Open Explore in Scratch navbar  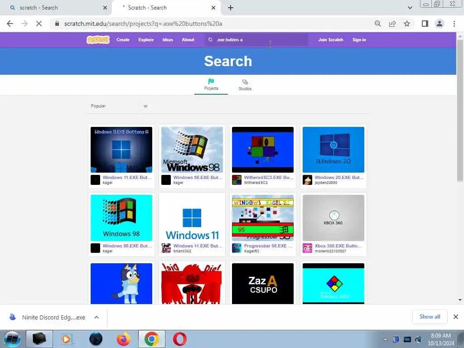coord(146,40)
